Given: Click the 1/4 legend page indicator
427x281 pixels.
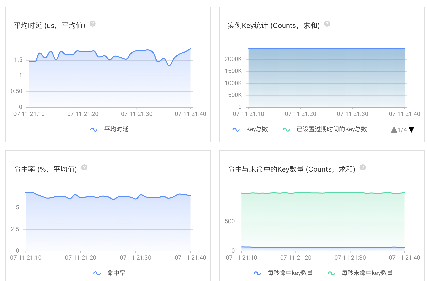Looking at the screenshot, I should point(402,130).
